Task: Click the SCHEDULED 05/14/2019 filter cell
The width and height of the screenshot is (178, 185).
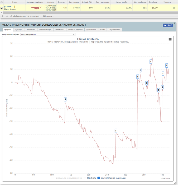Action: [51, 8]
